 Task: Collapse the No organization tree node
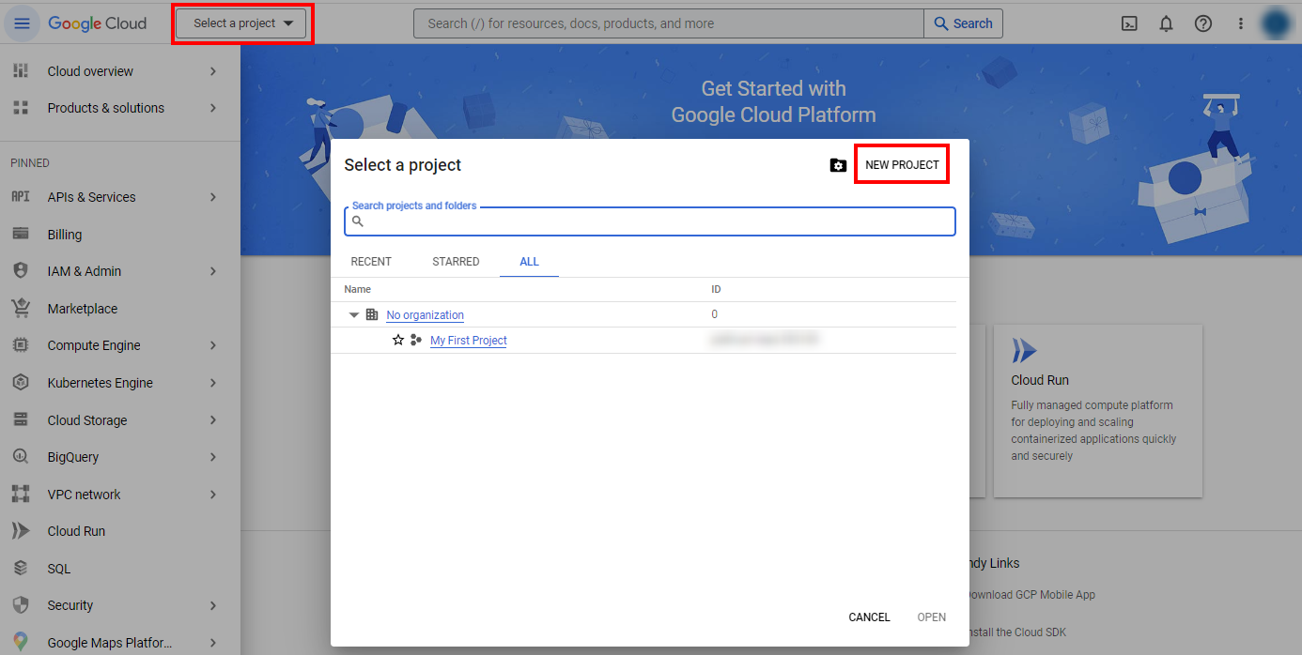point(354,315)
